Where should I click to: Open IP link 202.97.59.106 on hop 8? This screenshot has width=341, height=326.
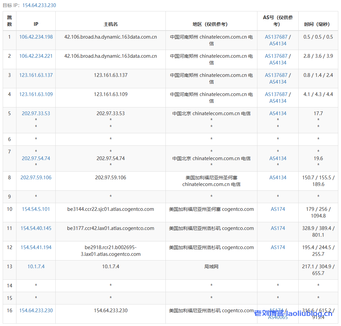(x=36, y=177)
